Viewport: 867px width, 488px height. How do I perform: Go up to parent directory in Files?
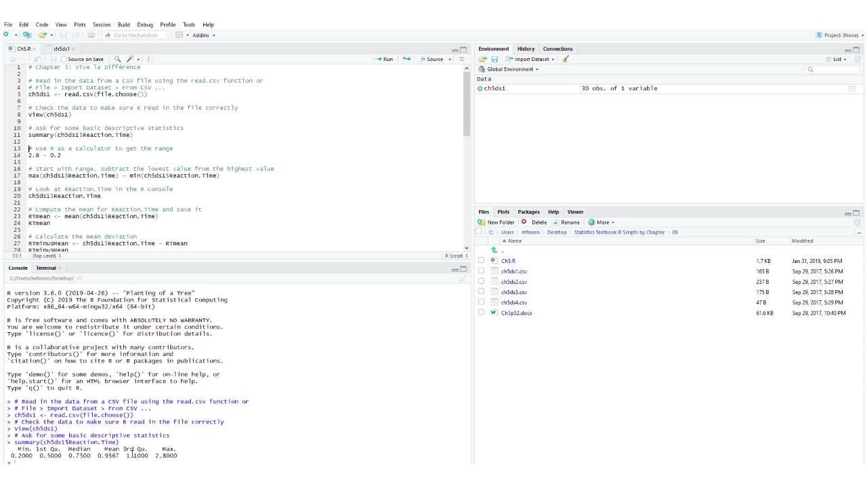tap(494, 250)
